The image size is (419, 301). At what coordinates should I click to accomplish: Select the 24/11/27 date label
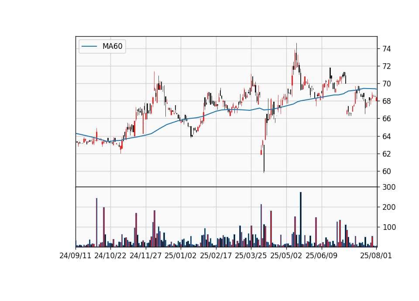pos(146,256)
